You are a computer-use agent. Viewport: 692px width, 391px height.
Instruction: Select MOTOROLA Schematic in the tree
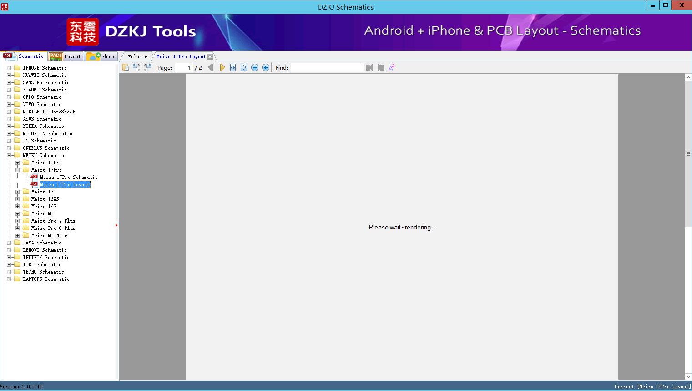(x=47, y=133)
